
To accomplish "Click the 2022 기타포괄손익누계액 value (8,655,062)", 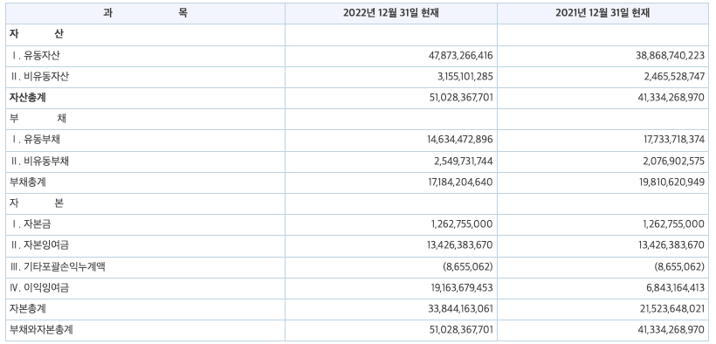I will [468, 267].
